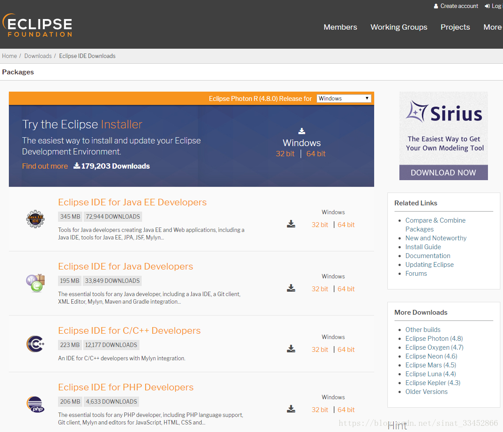Click the Java Developers package icon

[35, 283]
